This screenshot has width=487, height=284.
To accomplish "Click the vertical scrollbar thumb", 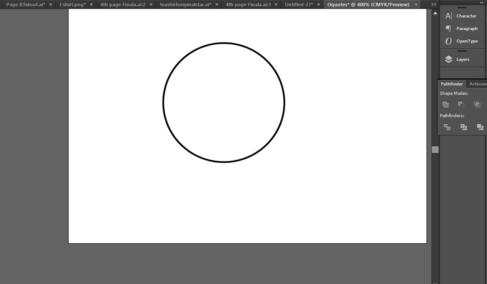I will coord(435,149).
